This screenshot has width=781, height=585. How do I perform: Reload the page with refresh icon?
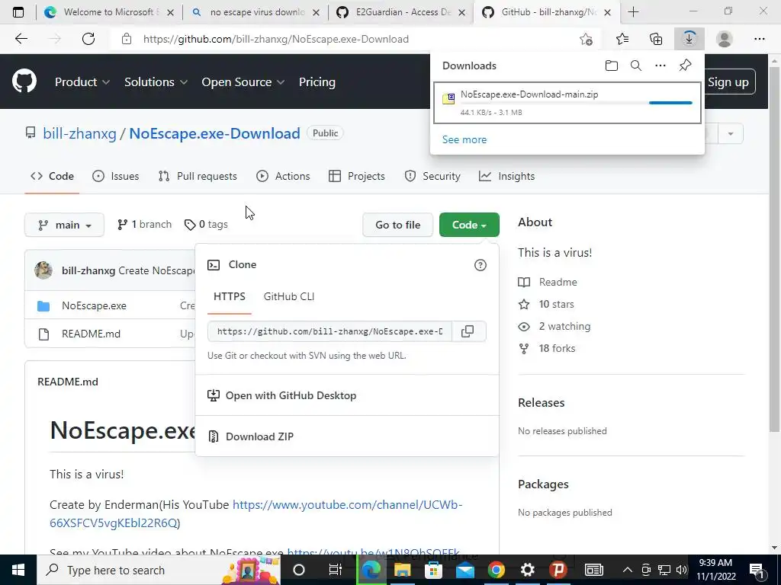pyautogui.click(x=88, y=39)
